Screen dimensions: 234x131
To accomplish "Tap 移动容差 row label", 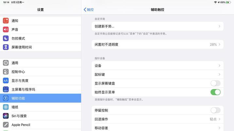I will coord(101,128).
